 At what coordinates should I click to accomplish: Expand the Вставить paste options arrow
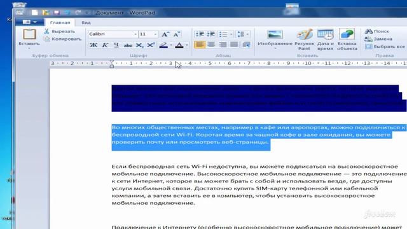point(29,48)
